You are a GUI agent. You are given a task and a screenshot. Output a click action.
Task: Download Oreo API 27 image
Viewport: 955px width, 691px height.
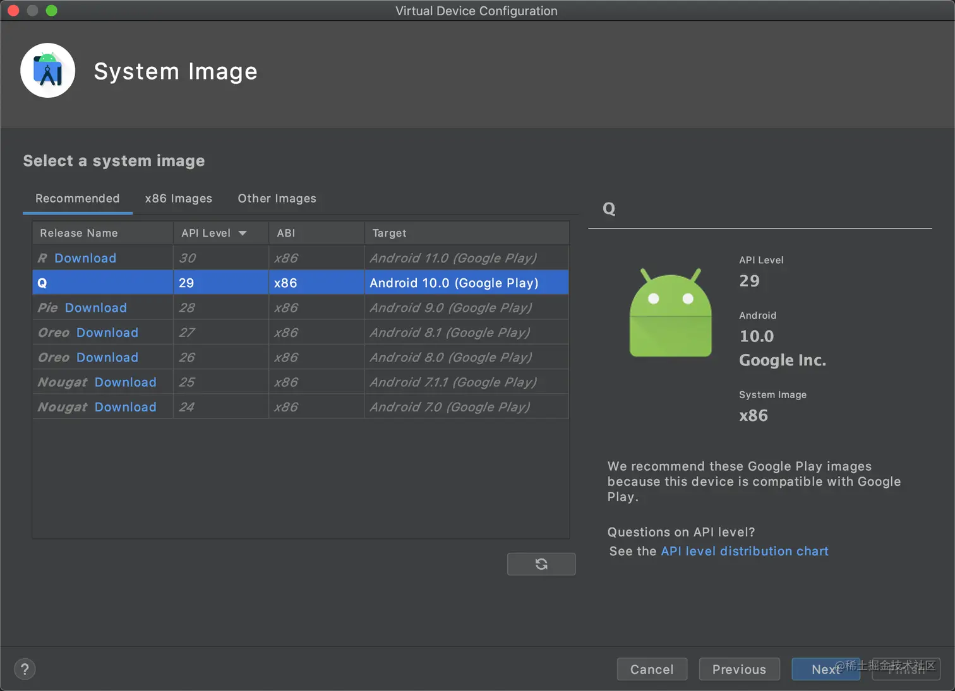107,333
